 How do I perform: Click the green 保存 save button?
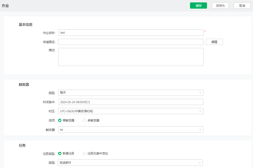point(198,6)
